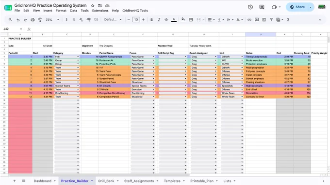This screenshot has height=185, width=330.
Task: Decrease font size with minus
Action: click(x=129, y=20)
